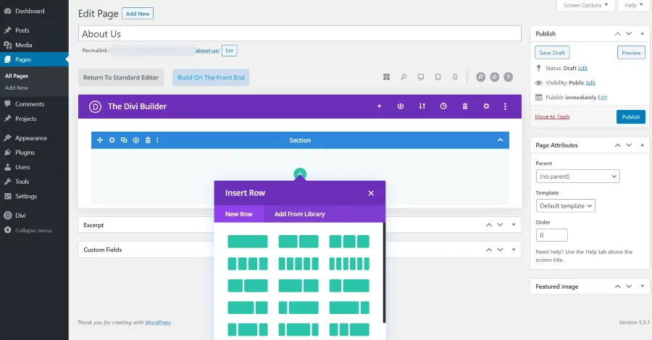Toggle the Custom Fields panel triangle

pos(514,250)
